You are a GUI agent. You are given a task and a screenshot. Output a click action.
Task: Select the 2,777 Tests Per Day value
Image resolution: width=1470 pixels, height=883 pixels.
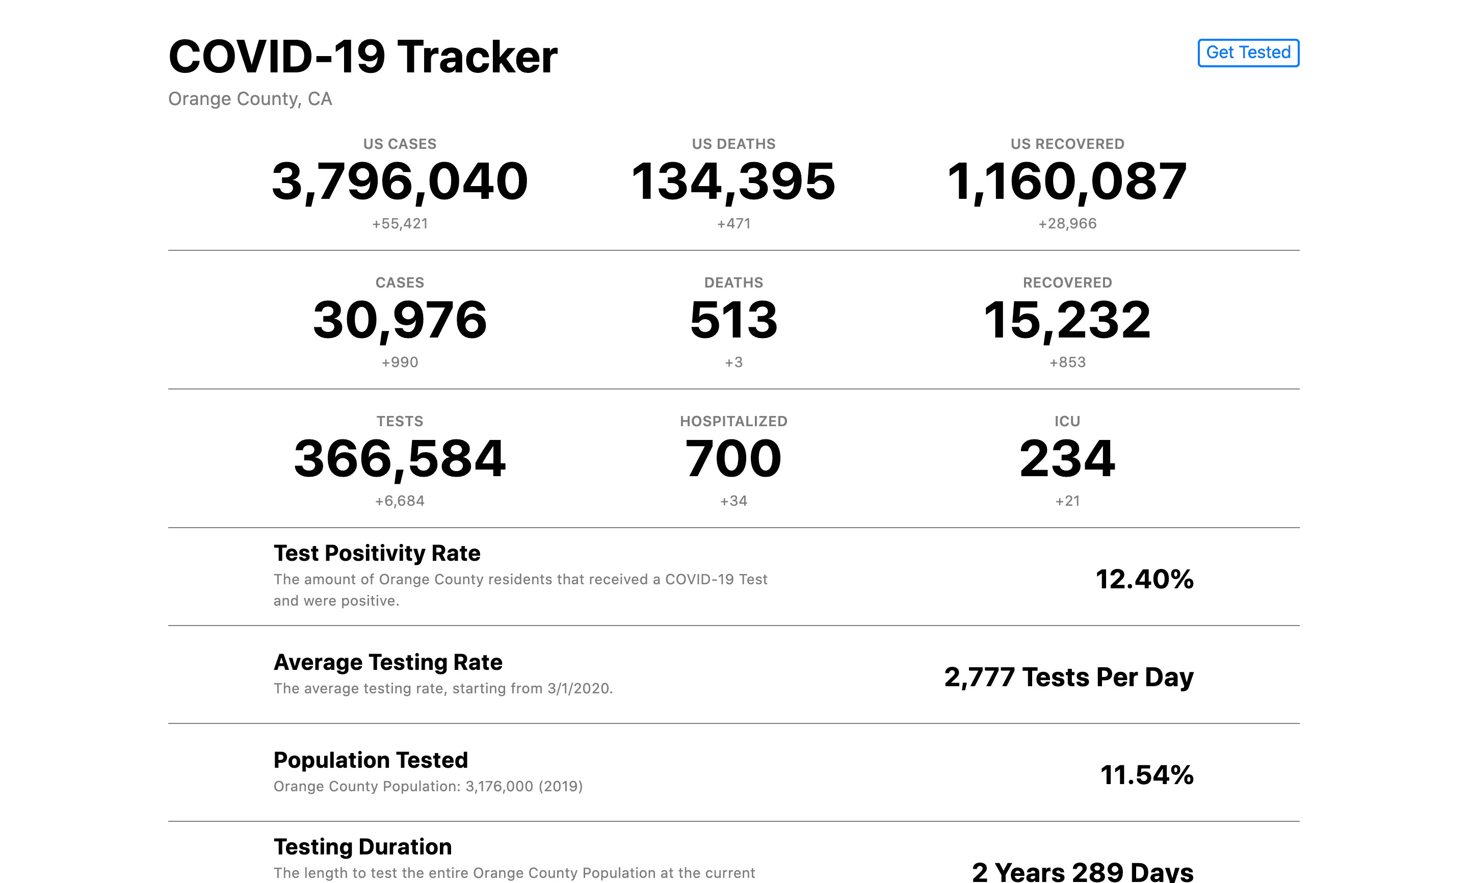click(1068, 677)
